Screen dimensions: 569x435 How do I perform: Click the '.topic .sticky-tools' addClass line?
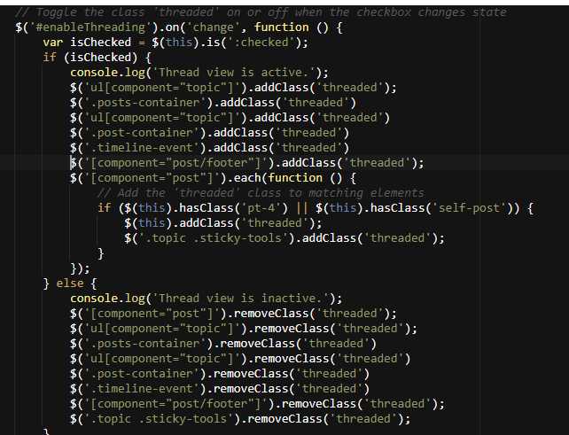click(x=284, y=238)
